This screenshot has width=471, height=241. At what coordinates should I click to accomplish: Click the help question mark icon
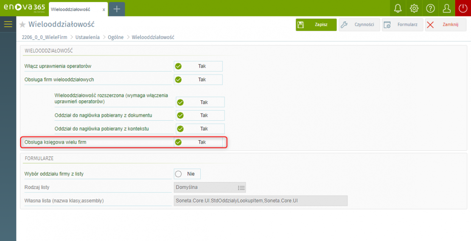coord(430,8)
